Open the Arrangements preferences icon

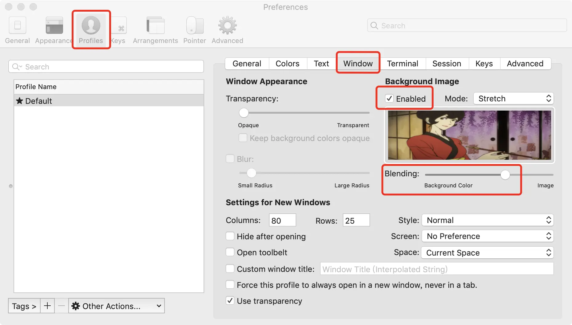[x=155, y=25]
